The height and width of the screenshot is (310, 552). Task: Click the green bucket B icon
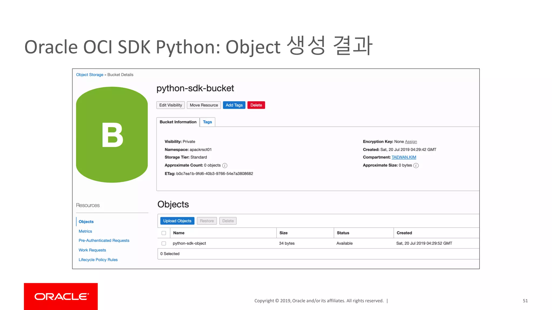click(112, 135)
